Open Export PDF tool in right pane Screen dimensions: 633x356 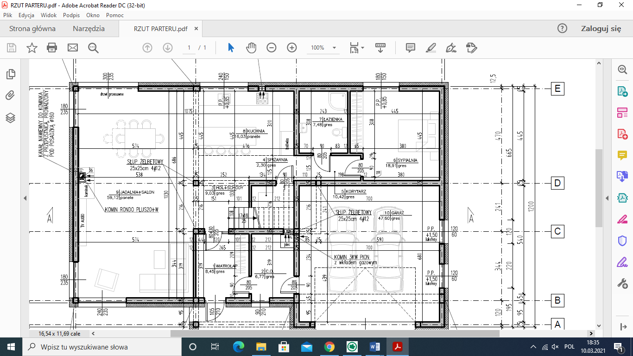(x=622, y=91)
